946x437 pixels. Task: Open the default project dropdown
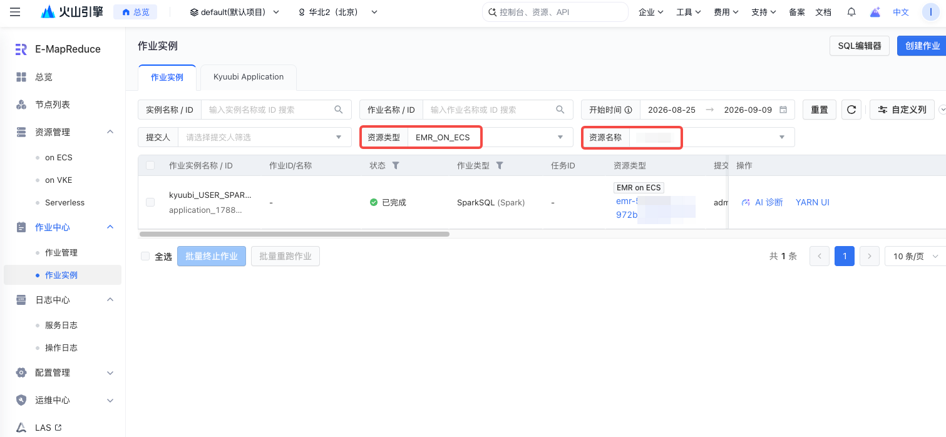(235, 12)
